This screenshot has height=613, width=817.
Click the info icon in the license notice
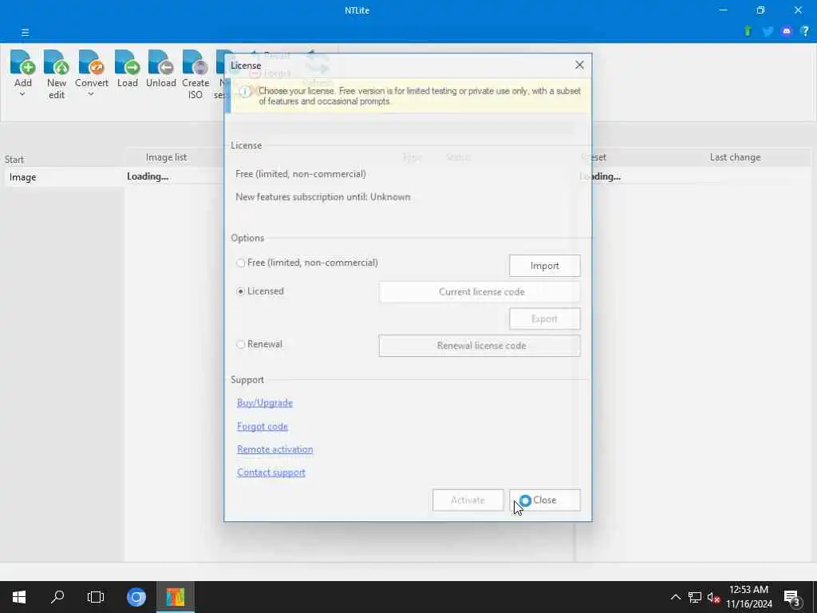pos(244,93)
